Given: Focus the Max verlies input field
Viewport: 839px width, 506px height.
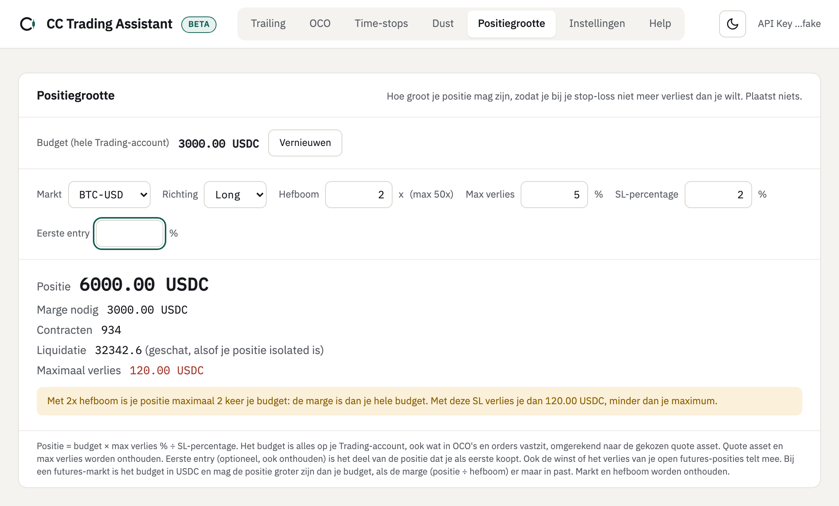Looking at the screenshot, I should [554, 195].
